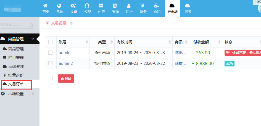
Task: Open the 站群... product link
Action: pos(180,63)
